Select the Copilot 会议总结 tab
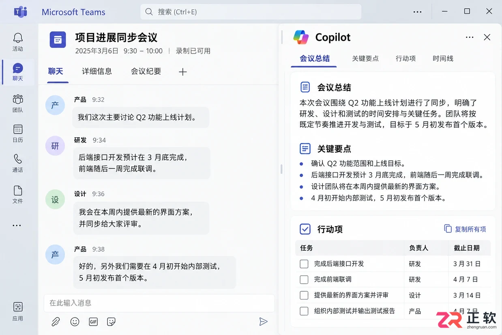This screenshot has height=335, width=502. point(315,58)
